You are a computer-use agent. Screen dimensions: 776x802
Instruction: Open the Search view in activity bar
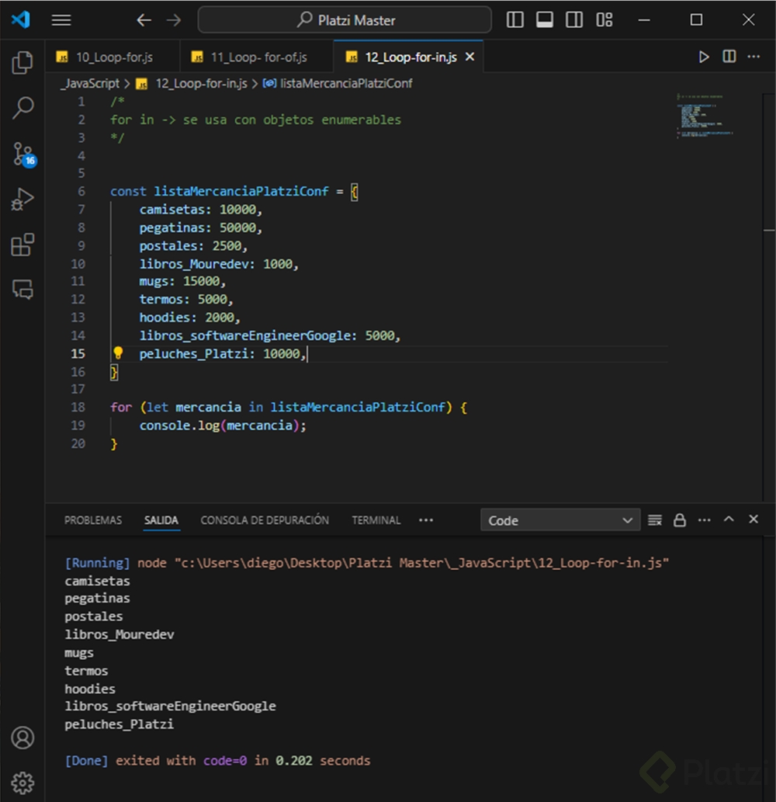tap(23, 108)
